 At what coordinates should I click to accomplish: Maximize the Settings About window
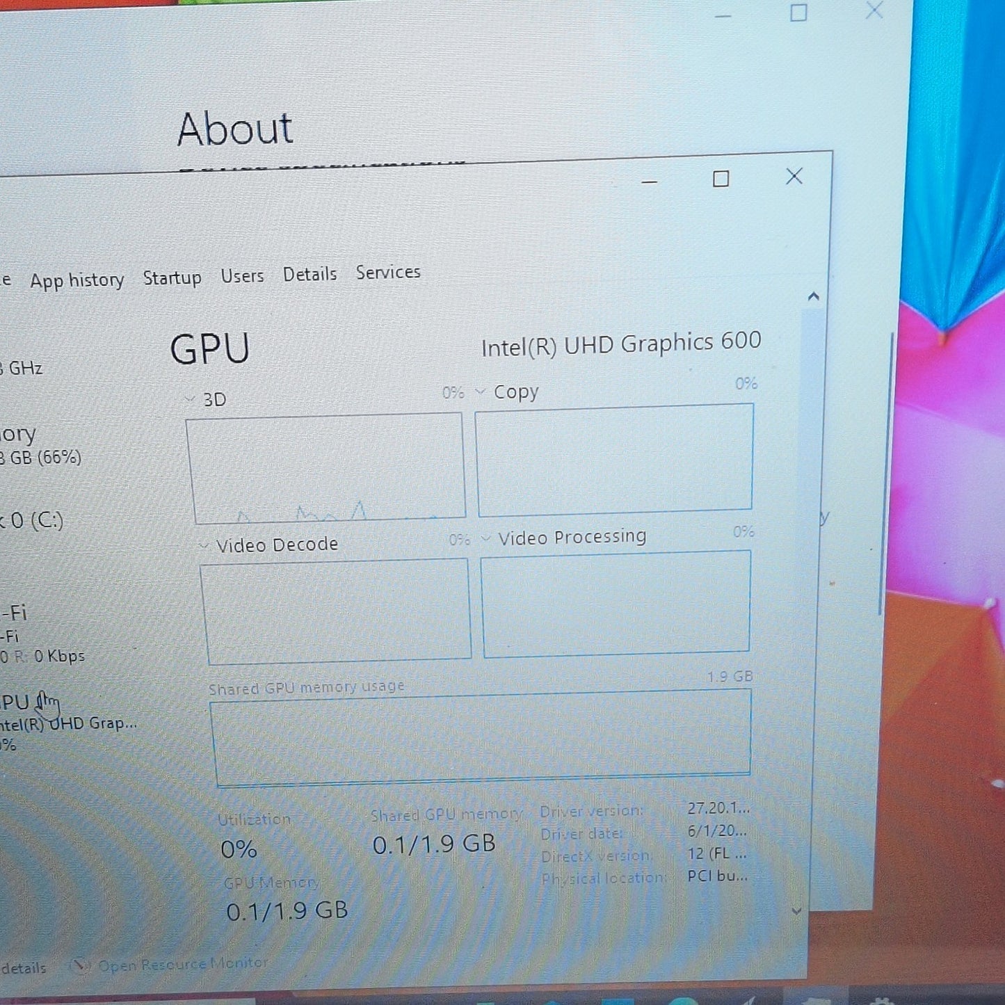tap(798, 13)
